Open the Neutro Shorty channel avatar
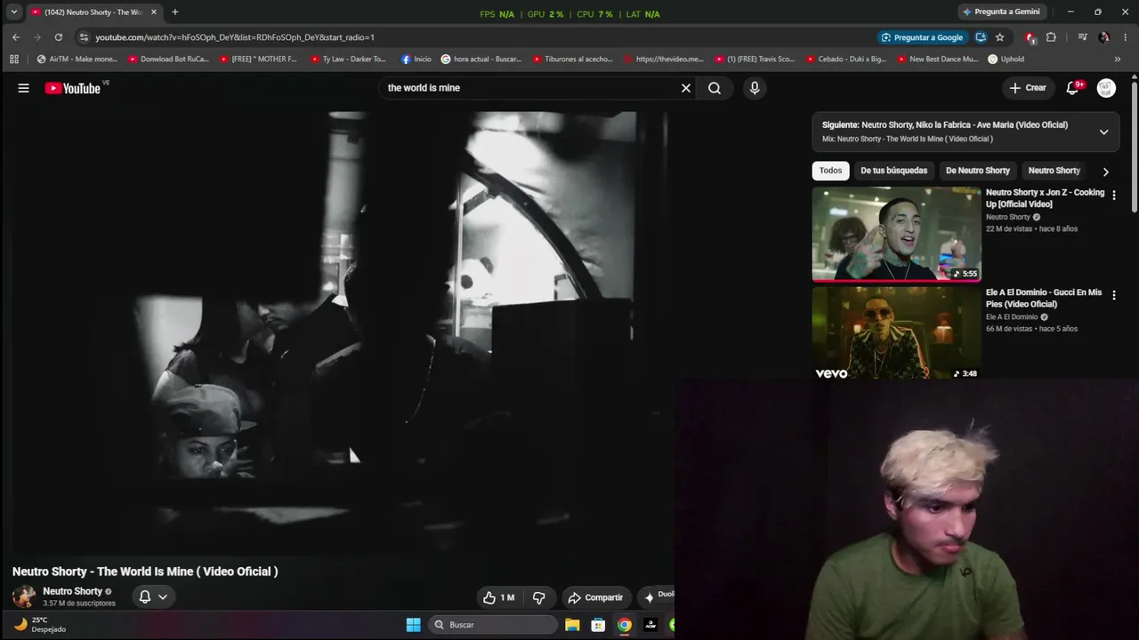This screenshot has width=1139, height=640. 24,596
